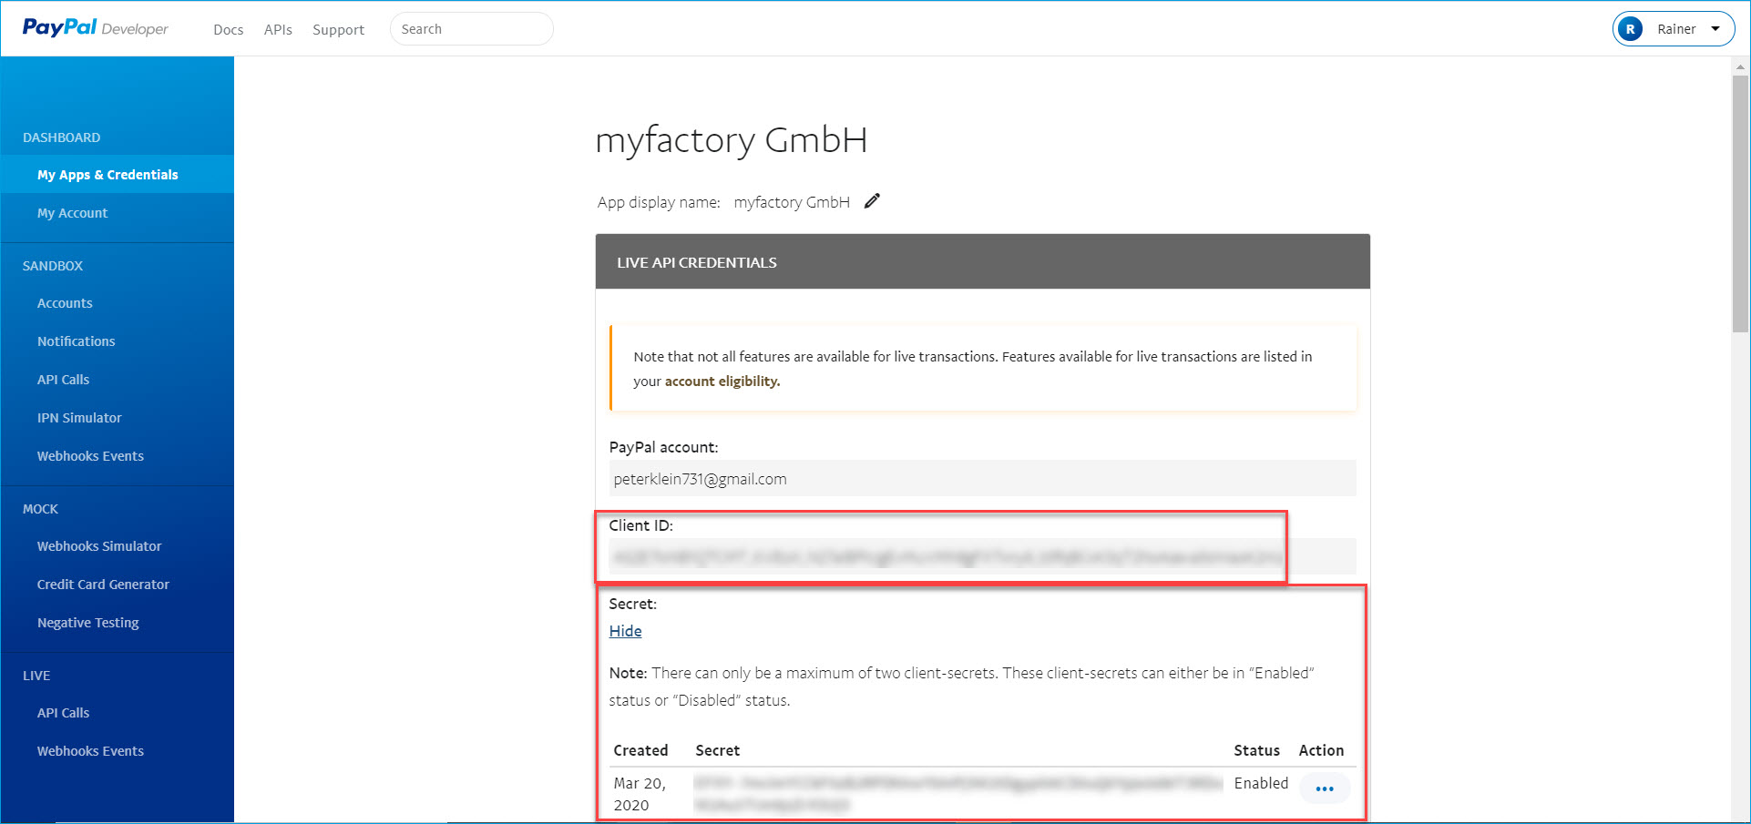The image size is (1751, 824).
Task: Open the Support menu
Action: click(x=338, y=30)
